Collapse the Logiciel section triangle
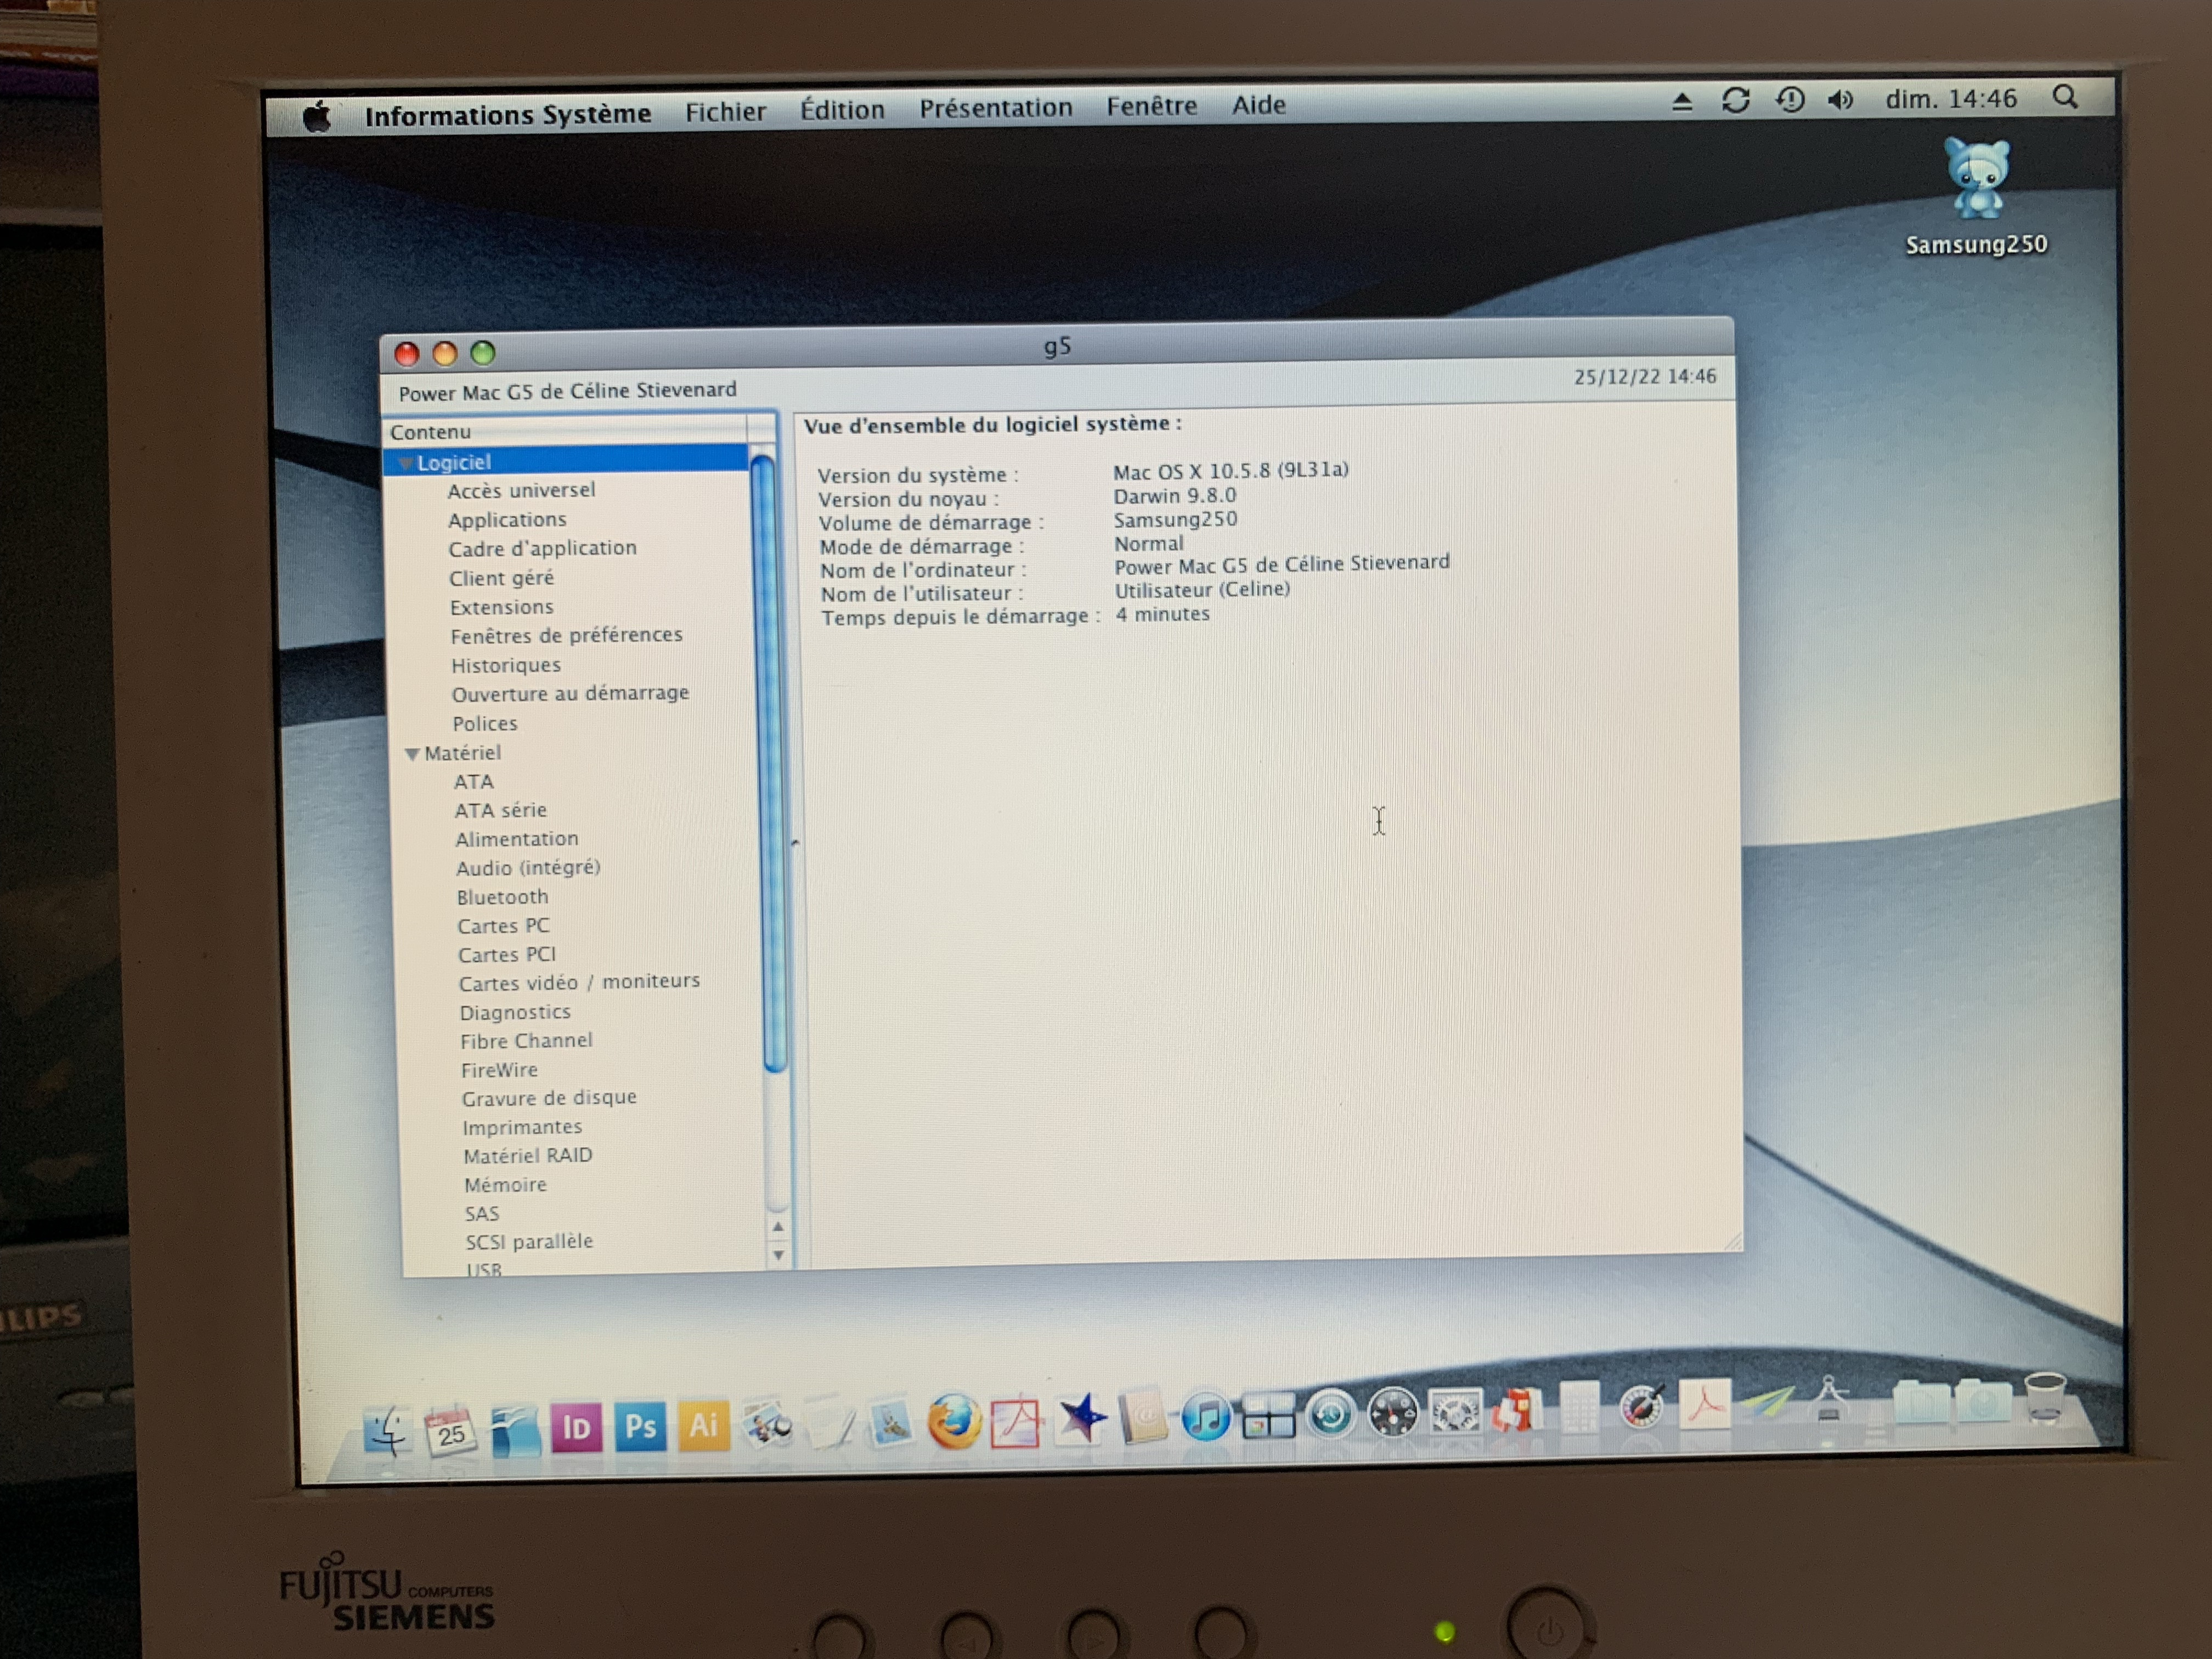The width and height of the screenshot is (2212, 1659). click(405, 463)
